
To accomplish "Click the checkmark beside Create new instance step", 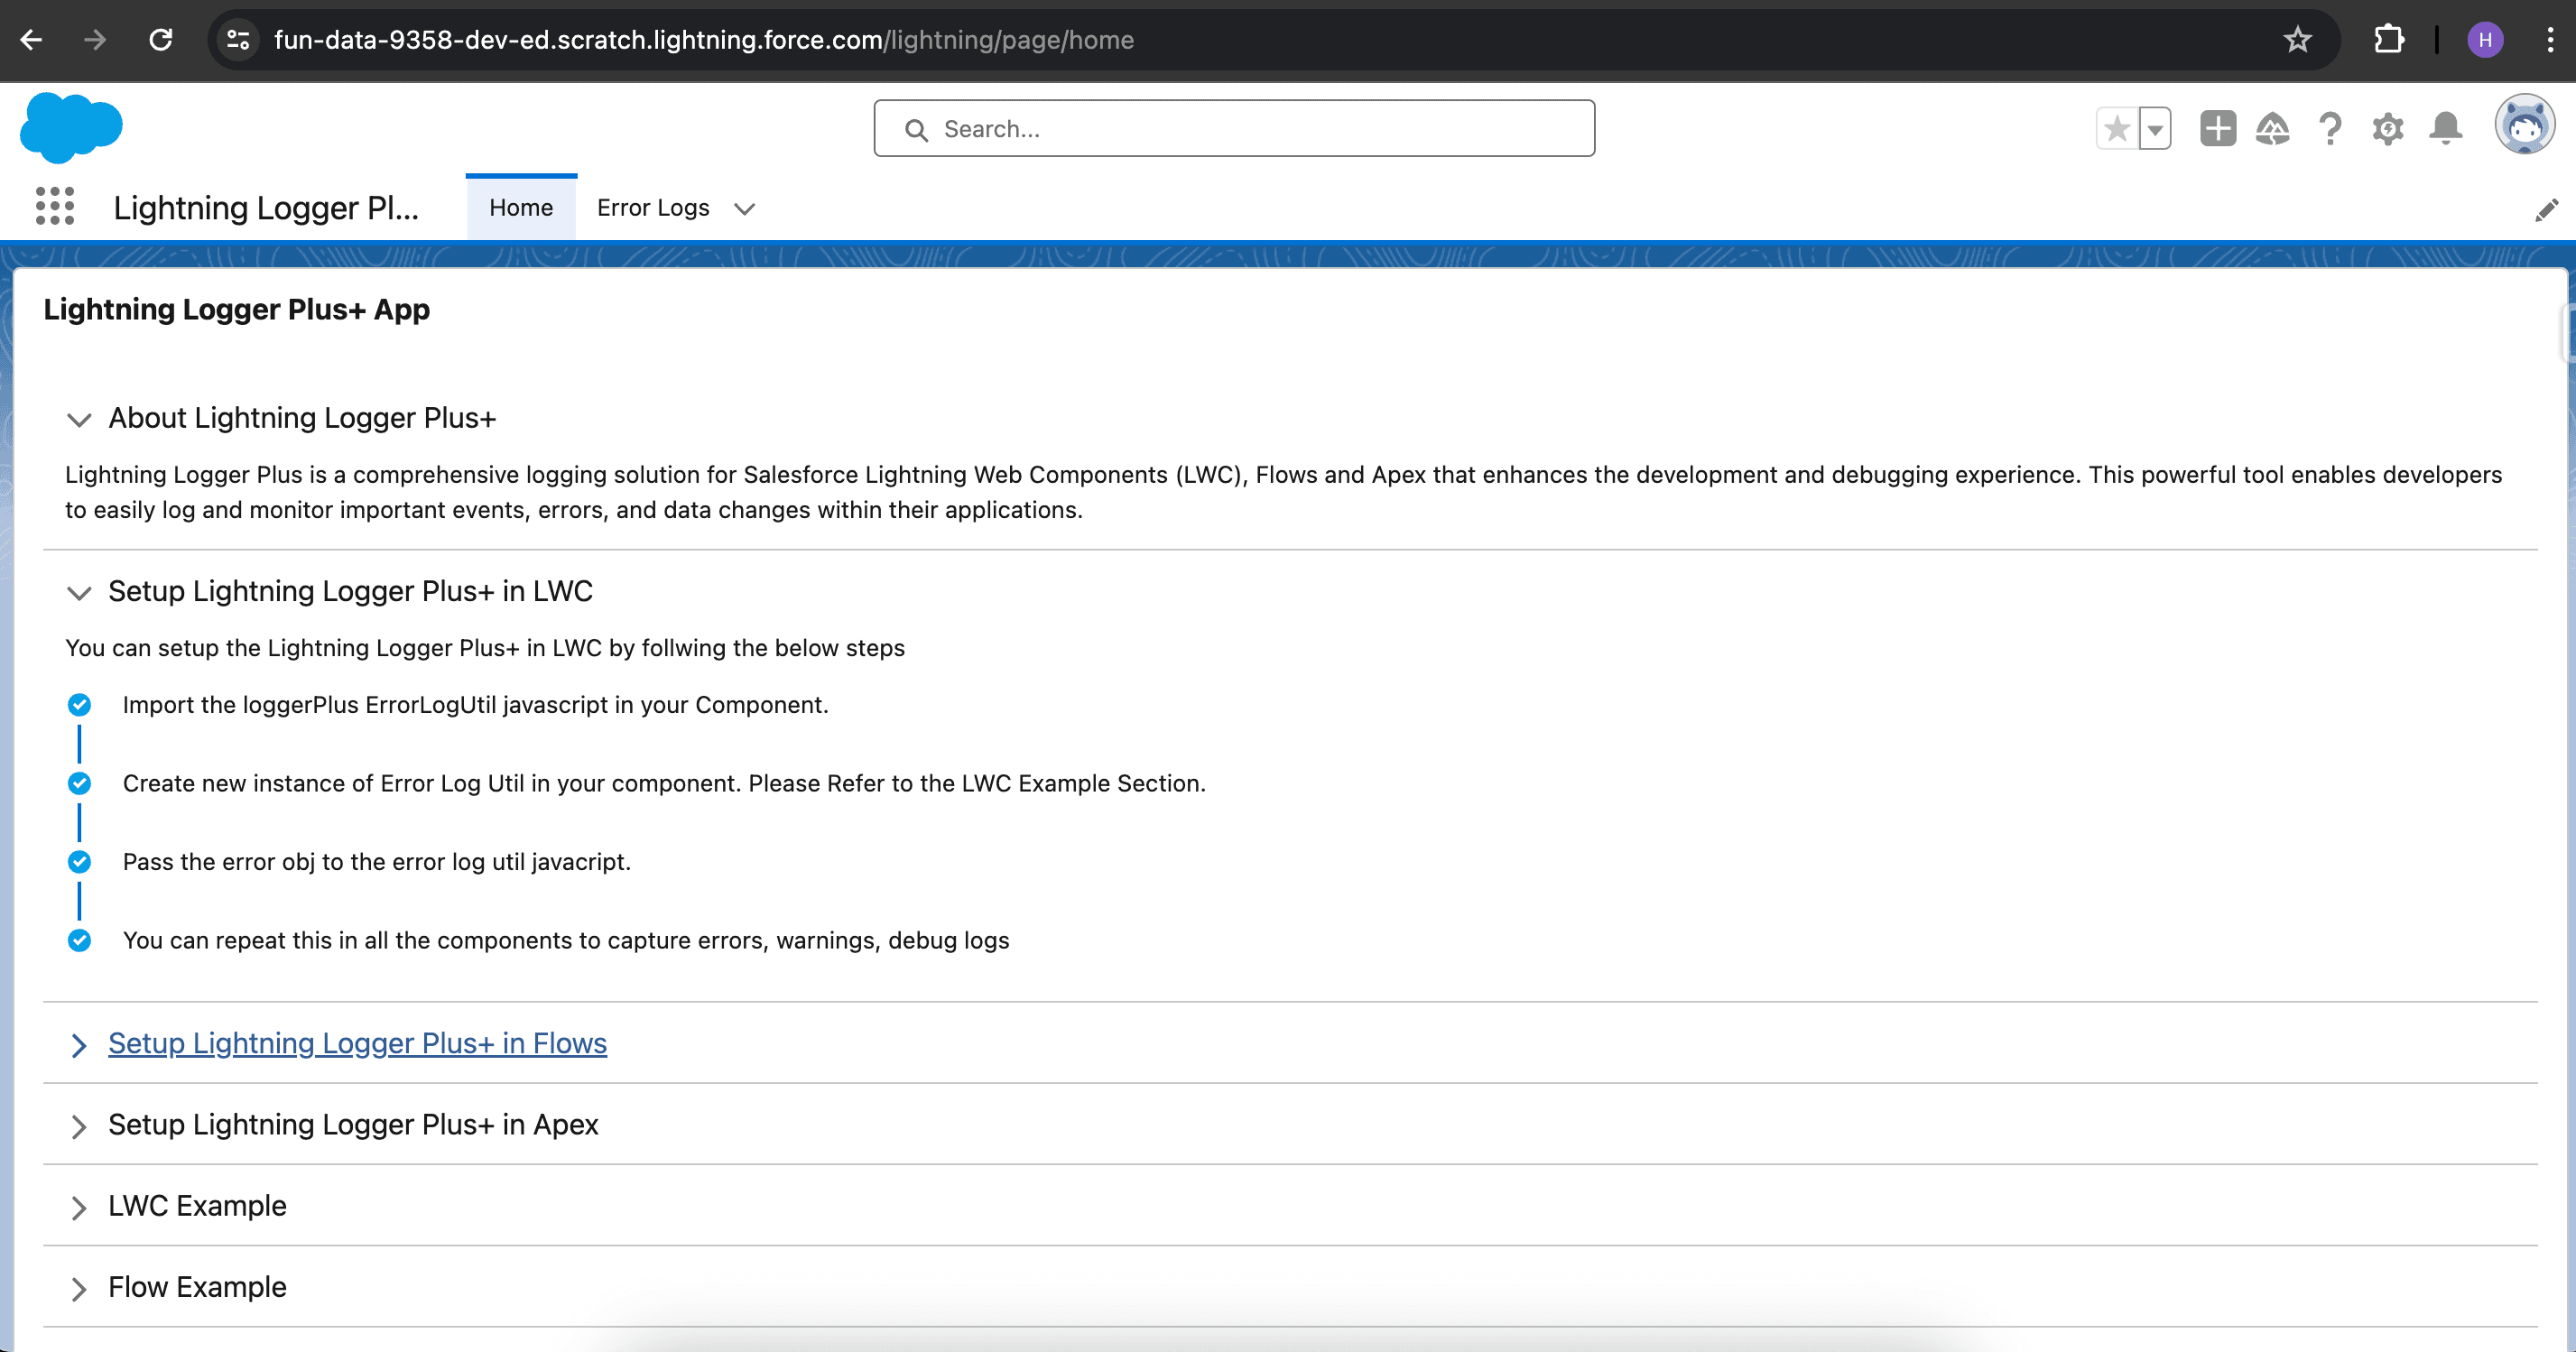I will pos(79,783).
